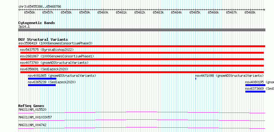Click ruler position 65462k
Image resolution: width=274 pixels, height=132 pixels.
tap(140, 12)
